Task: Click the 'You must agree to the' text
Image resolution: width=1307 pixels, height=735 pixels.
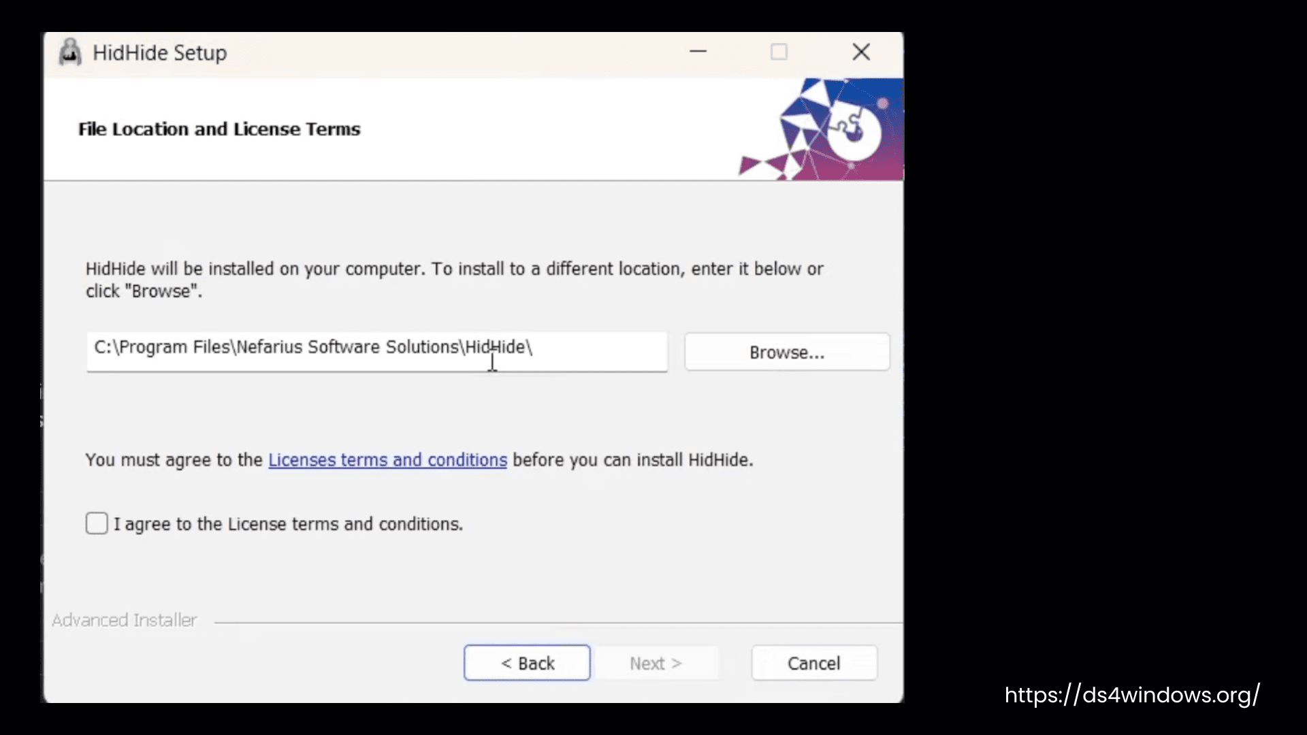Action: [174, 460]
